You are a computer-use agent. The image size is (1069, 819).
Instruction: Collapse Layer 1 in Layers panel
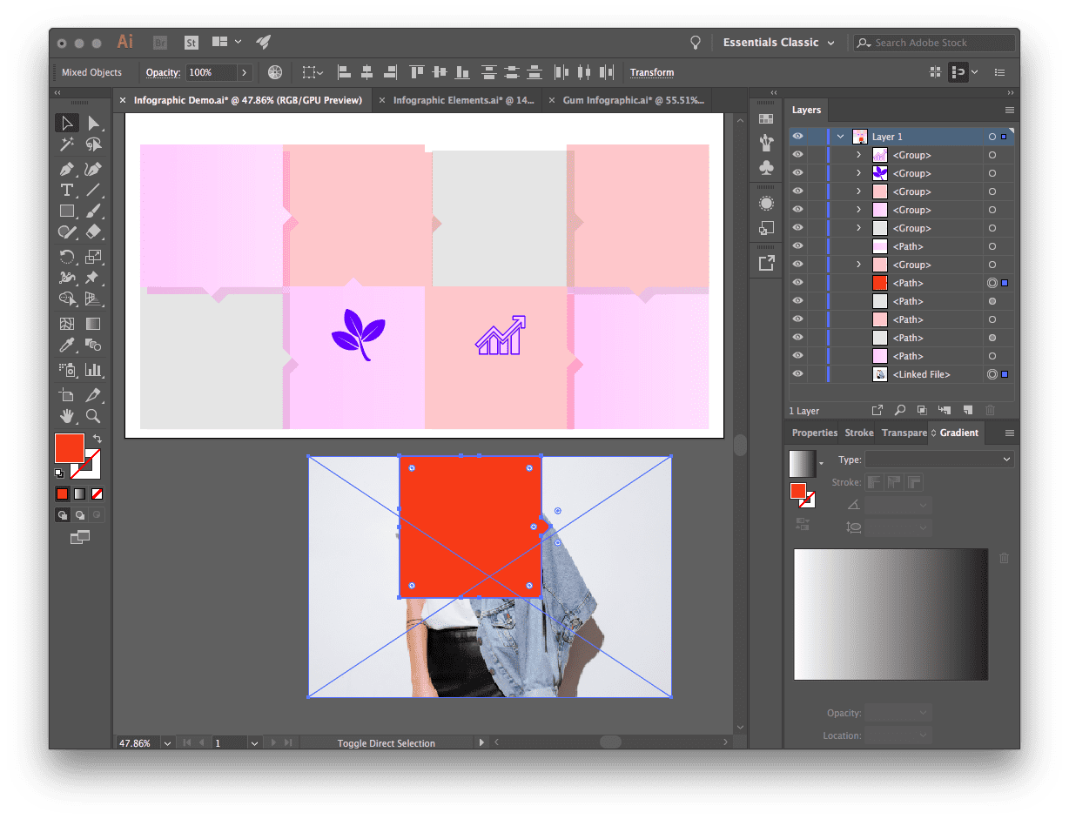pyautogui.click(x=840, y=137)
